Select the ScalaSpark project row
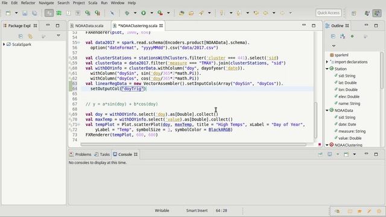 [34, 44]
